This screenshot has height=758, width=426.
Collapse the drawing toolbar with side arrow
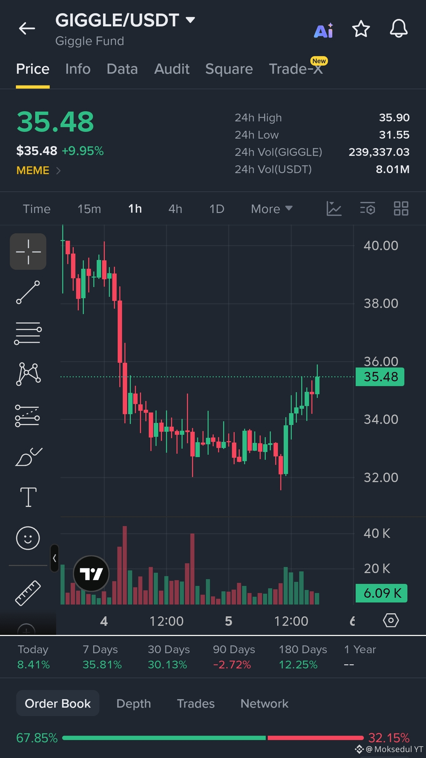(54, 558)
